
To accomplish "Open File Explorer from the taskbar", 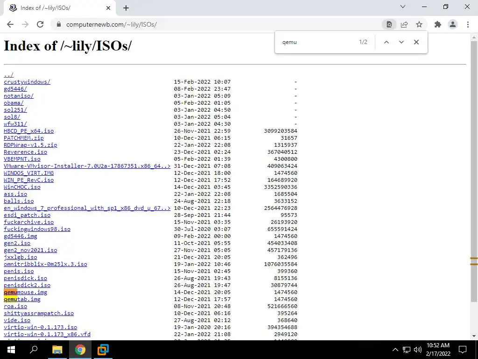I will 57,350.
